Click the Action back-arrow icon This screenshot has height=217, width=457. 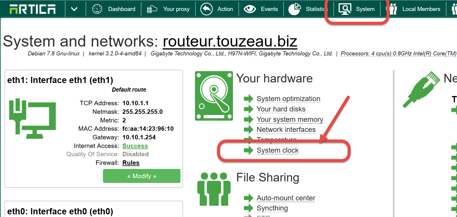click(x=207, y=9)
